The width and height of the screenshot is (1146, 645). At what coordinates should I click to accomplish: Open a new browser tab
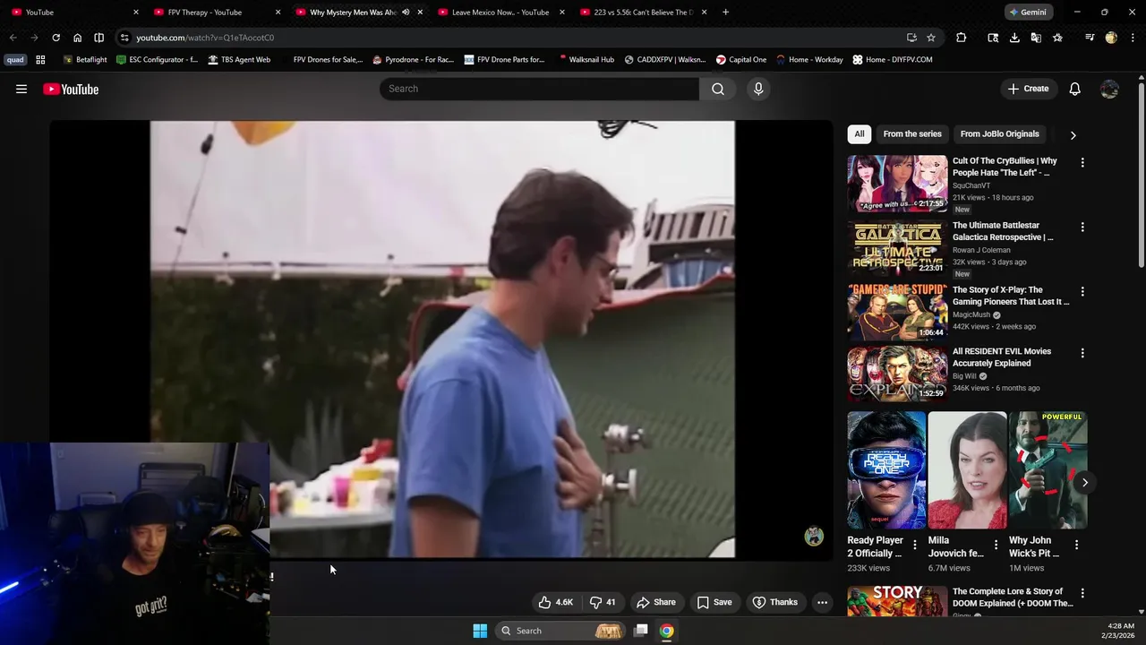click(x=725, y=13)
